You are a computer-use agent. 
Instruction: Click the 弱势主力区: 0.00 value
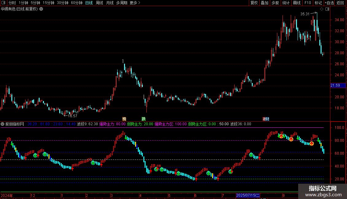pyautogui.click(x=202, y=124)
